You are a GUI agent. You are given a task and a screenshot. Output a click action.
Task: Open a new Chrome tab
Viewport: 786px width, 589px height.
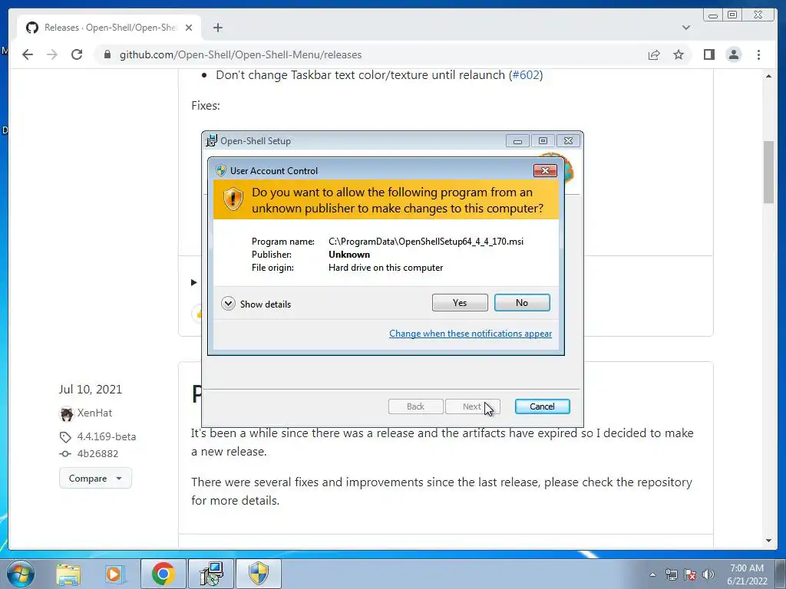coord(217,28)
